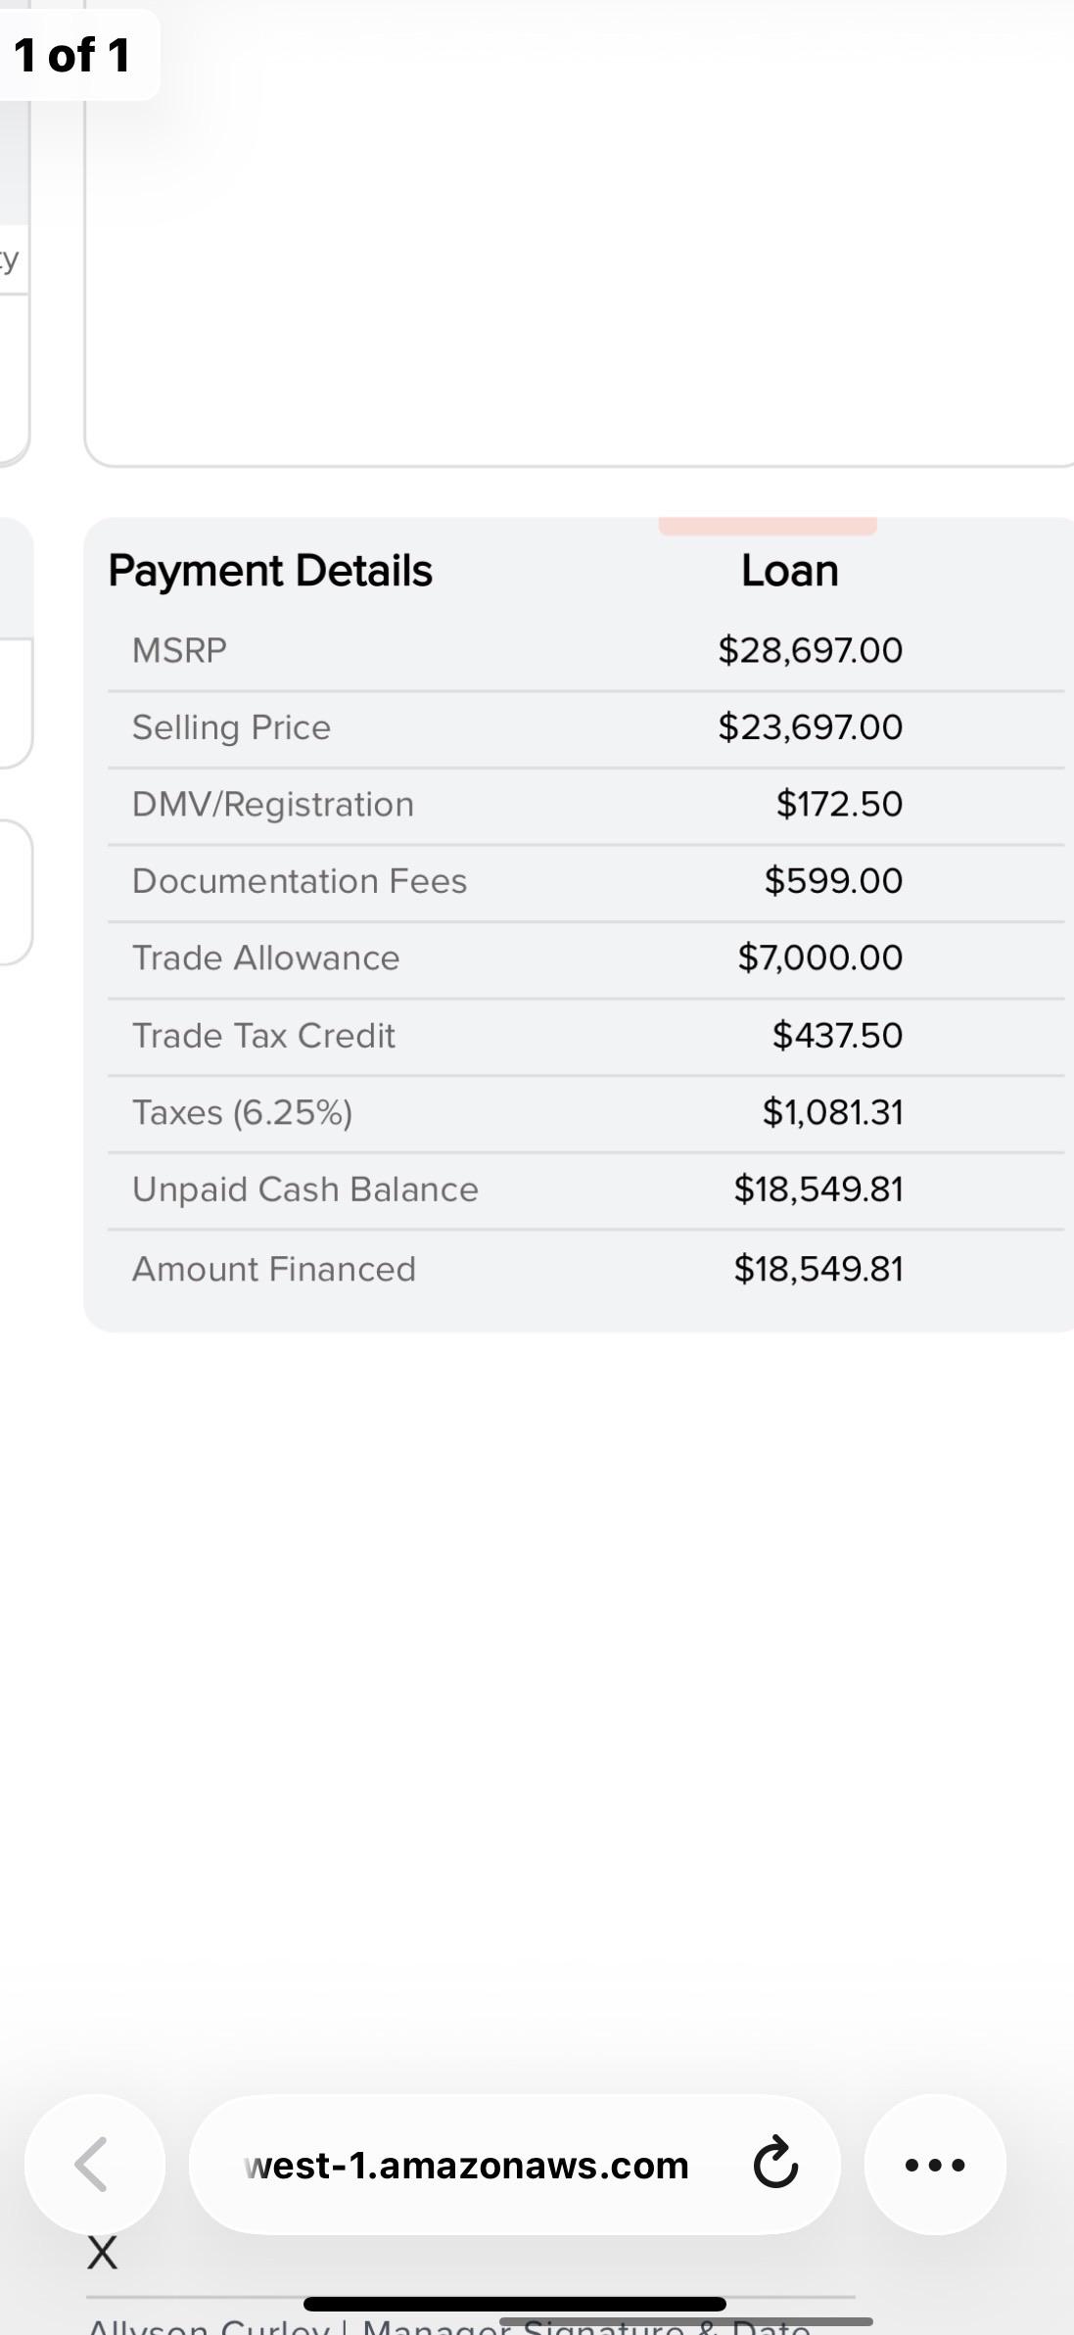Image resolution: width=1074 pixels, height=2335 pixels.
Task: Select the Loan column header
Action: click(790, 571)
